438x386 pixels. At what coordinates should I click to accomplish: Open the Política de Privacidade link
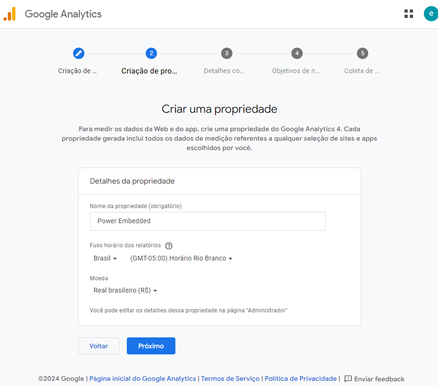(301, 379)
